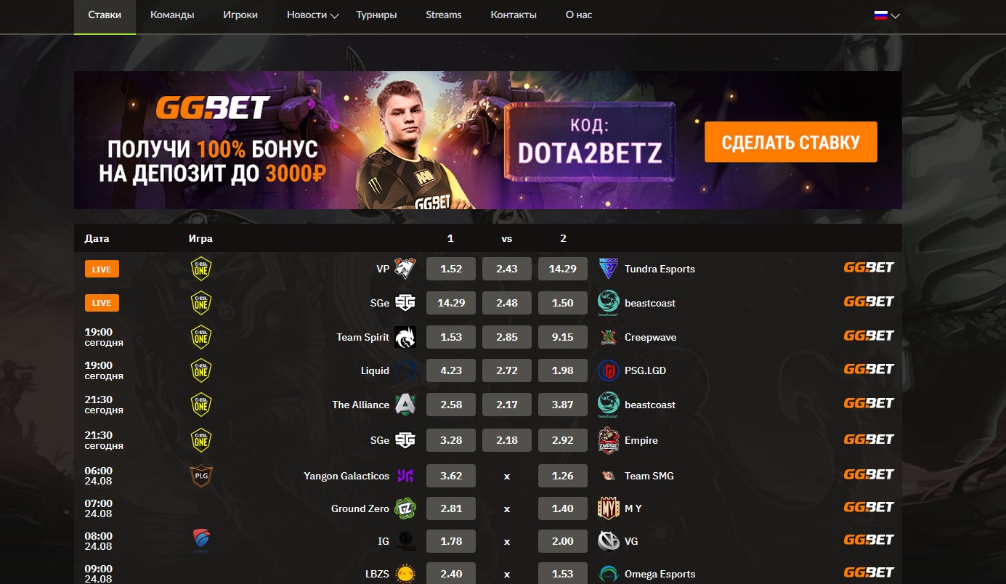Select odds 1.52 for VP win

click(x=451, y=269)
